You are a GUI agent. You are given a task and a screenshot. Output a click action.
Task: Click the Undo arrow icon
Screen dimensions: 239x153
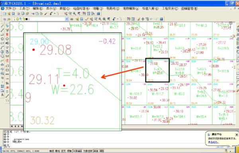pyautogui.click(x=51, y=14)
